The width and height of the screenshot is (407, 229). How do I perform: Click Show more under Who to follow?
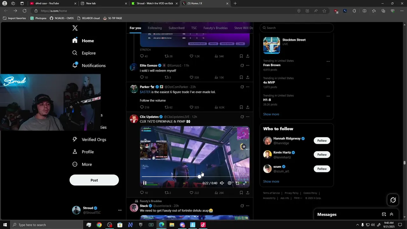pyautogui.click(x=271, y=182)
